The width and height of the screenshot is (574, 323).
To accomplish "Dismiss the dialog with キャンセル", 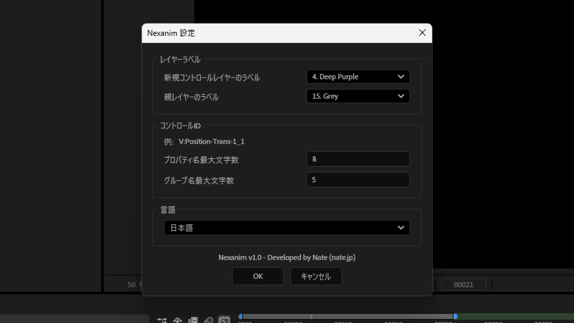I will 316,276.
